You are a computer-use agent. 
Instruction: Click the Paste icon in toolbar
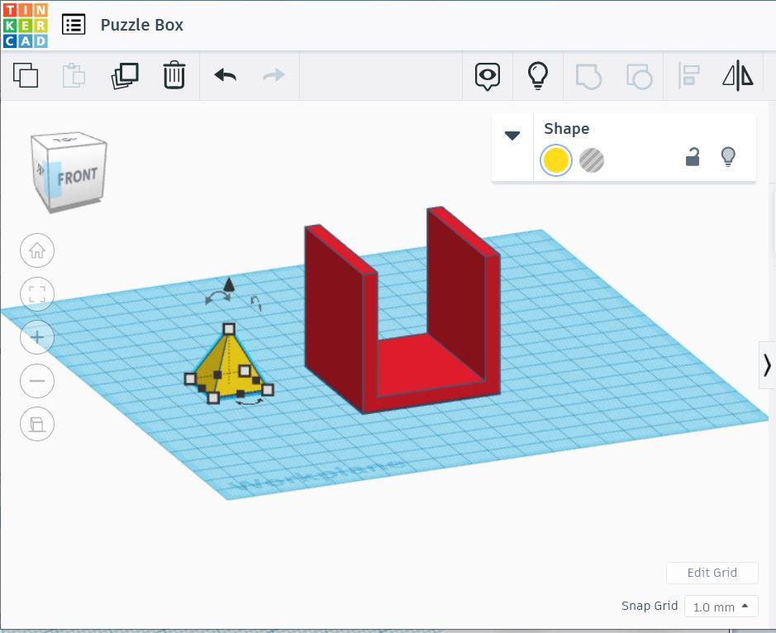point(74,75)
